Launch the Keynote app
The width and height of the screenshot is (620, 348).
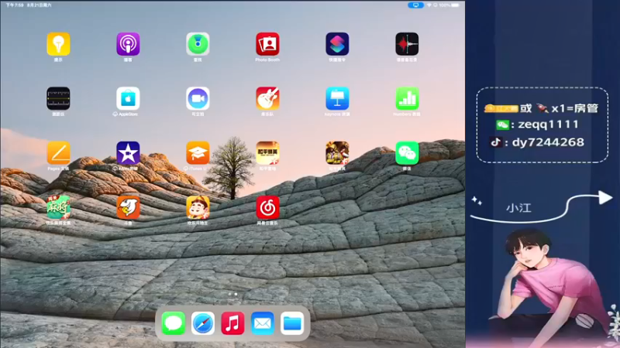pyautogui.click(x=337, y=98)
